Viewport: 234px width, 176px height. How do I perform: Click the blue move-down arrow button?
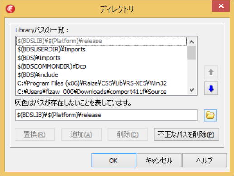click(211, 88)
